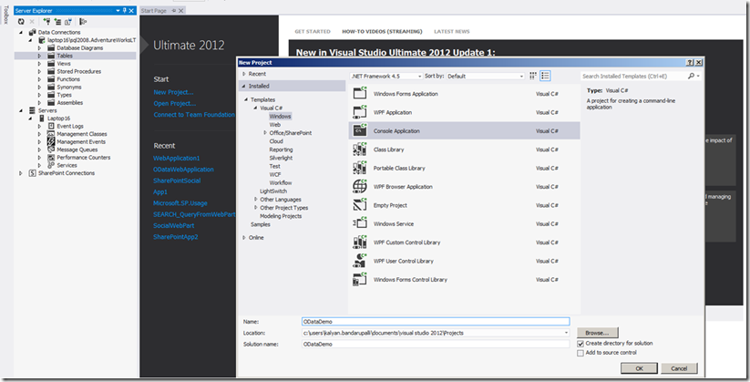
Task: Choose the Windows Service template icon
Action: tap(360, 223)
